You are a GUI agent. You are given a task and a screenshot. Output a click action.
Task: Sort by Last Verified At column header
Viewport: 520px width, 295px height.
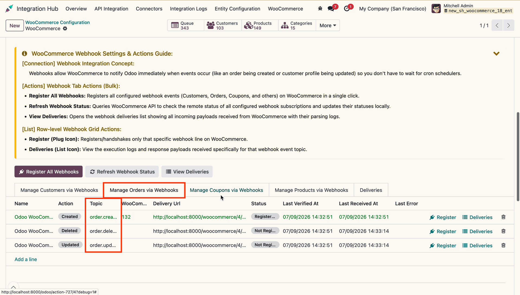point(301,204)
